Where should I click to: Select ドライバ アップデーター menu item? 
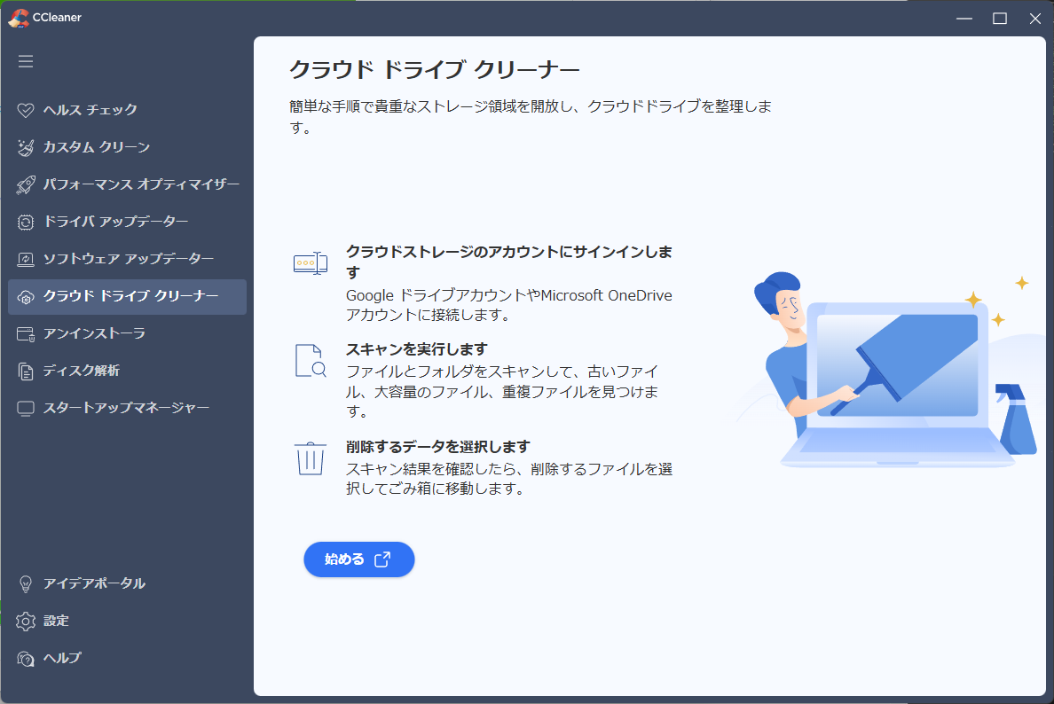point(127,223)
